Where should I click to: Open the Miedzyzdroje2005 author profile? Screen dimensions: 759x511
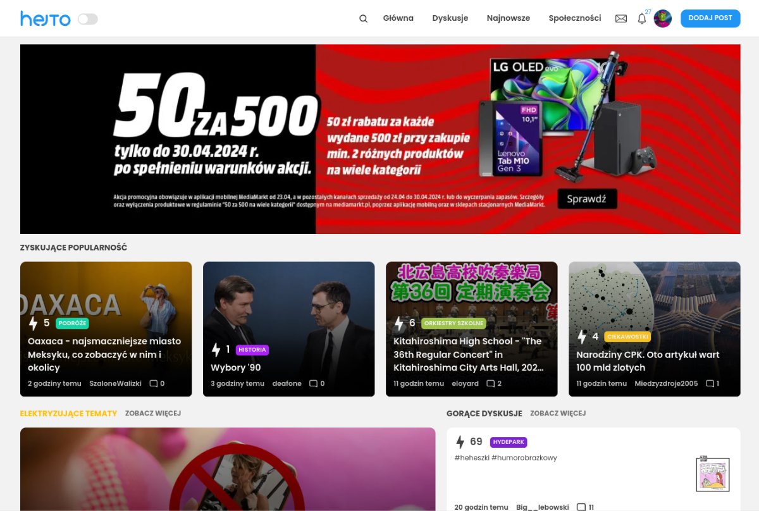[666, 383]
